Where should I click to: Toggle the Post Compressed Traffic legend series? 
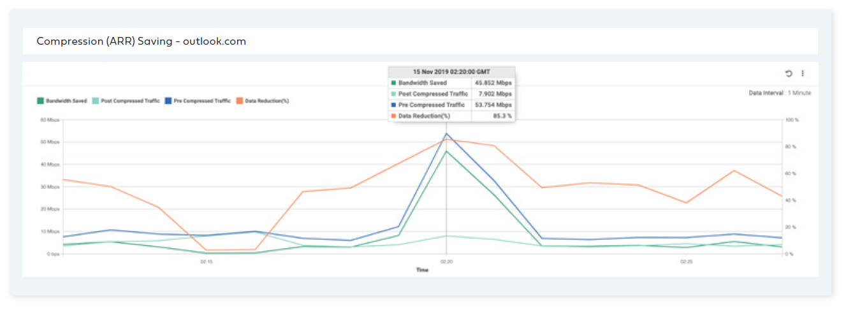tap(126, 101)
